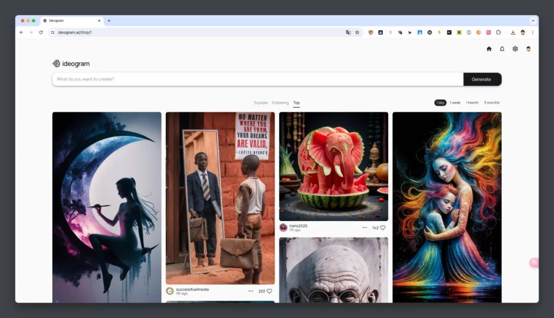554x318 pixels.
Task: Open the rainbow-hair mother and child image
Action: click(x=447, y=207)
